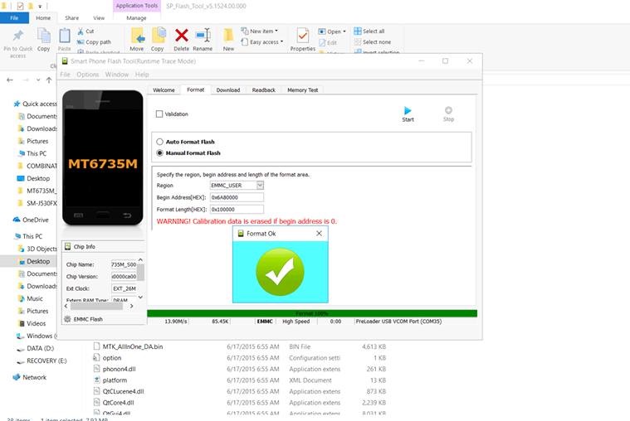The width and height of the screenshot is (630, 421).
Task: Click the Cut scissors icon
Action: [x=81, y=31]
